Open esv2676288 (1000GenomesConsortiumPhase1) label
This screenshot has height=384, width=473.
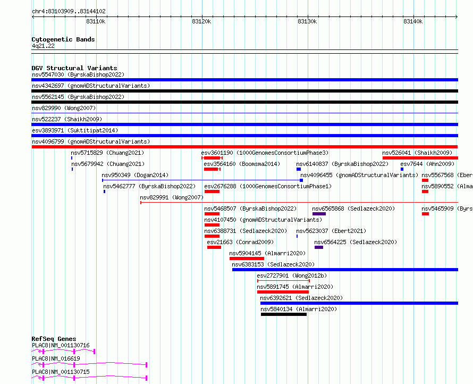[x=268, y=186]
